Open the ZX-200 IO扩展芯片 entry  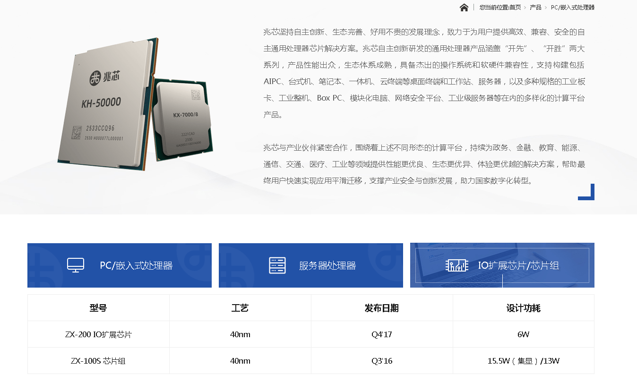(x=98, y=334)
